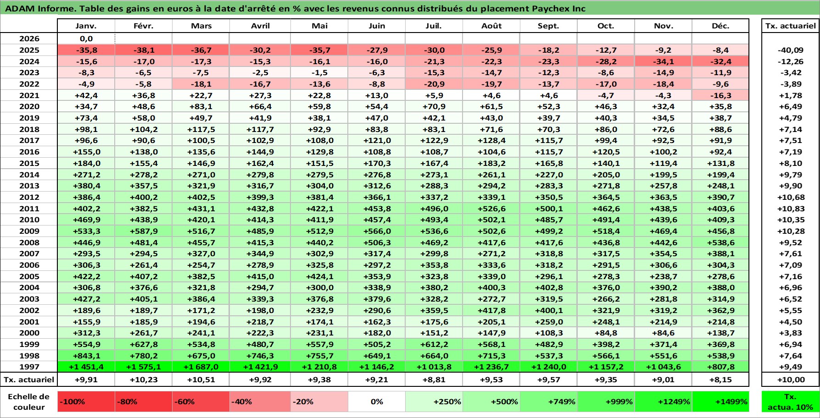Select the -60% color swatch
Image resolution: width=820 pixels, height=418 pixels.
tap(201, 401)
